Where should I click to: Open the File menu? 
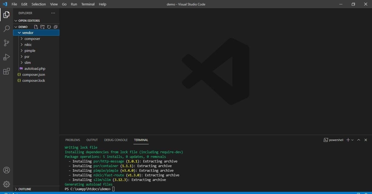pyautogui.click(x=14, y=4)
